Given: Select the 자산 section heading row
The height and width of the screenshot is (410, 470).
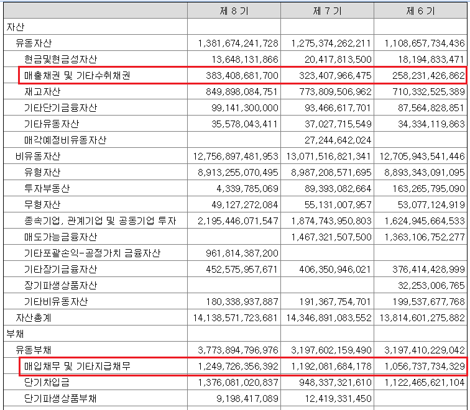Looking at the screenshot, I should click(235, 27).
